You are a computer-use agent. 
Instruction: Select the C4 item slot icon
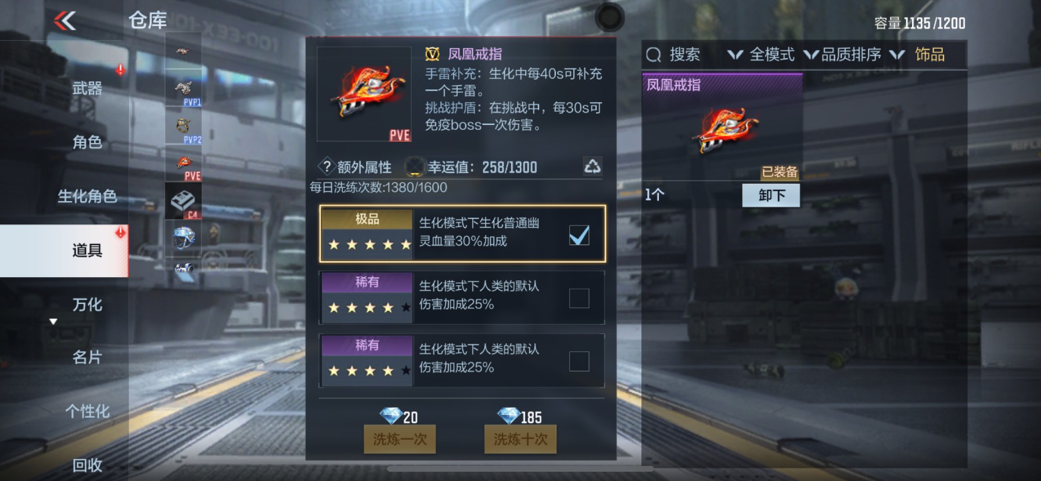[x=184, y=200]
